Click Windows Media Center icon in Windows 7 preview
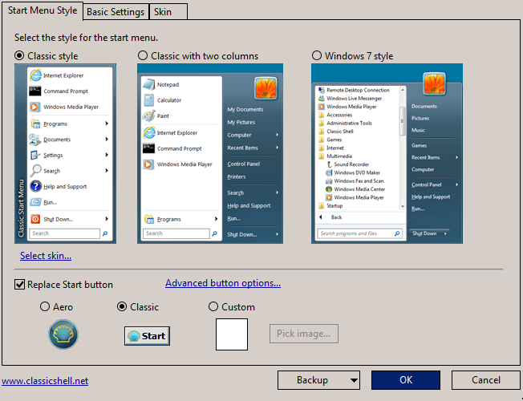Screen dimensions: 523x401 pos(329,189)
